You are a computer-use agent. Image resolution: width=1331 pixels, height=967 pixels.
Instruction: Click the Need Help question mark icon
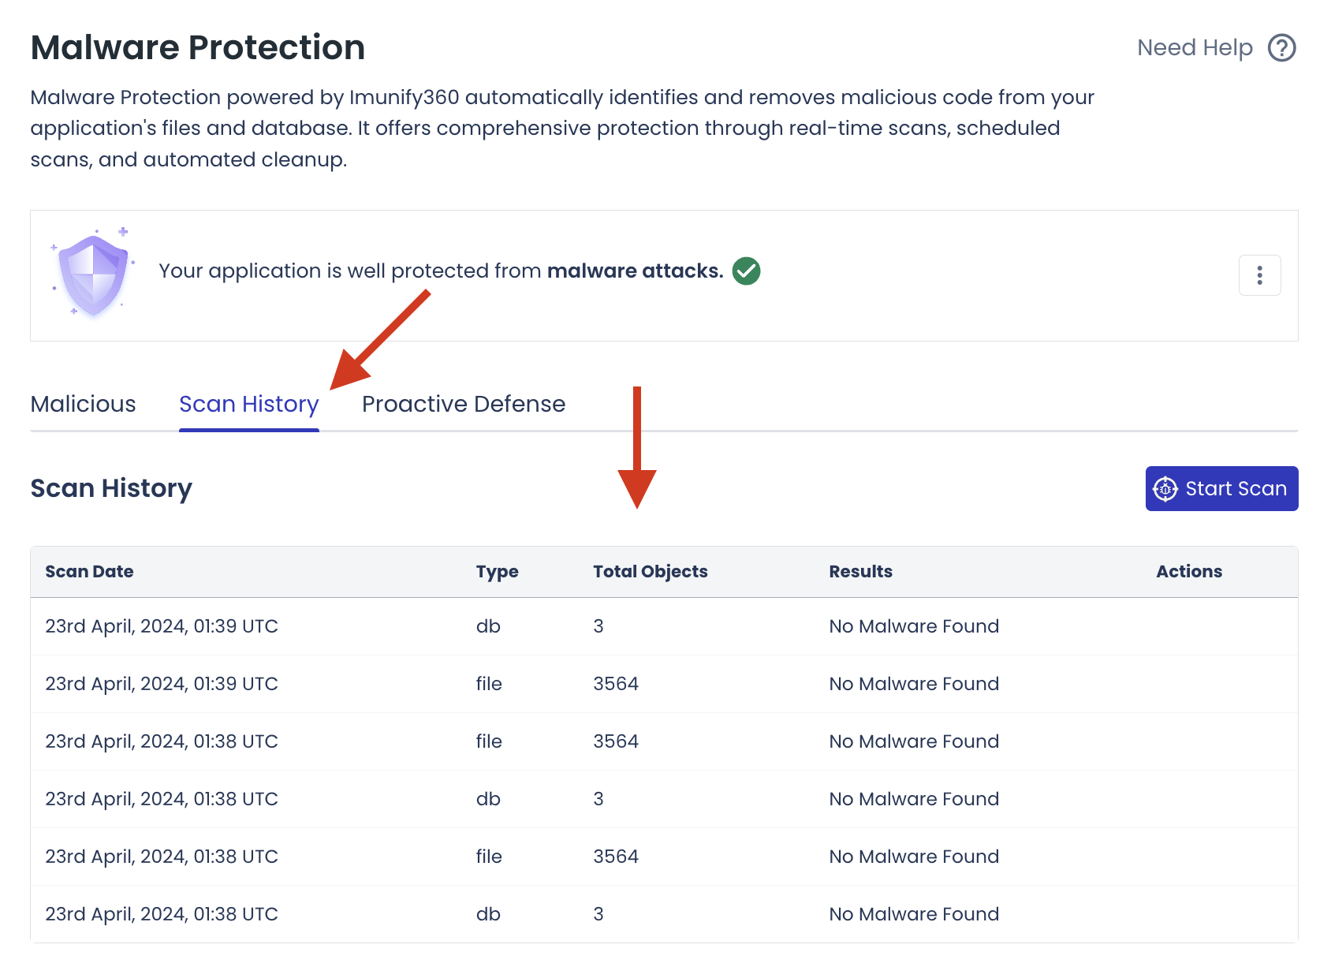[1281, 48]
